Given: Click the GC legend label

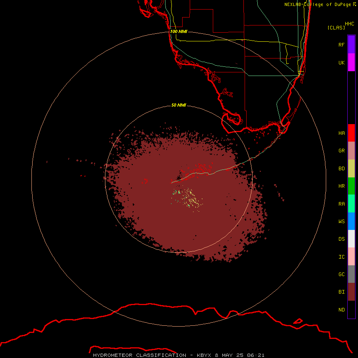Looking at the screenshot, I should pyautogui.click(x=341, y=274).
